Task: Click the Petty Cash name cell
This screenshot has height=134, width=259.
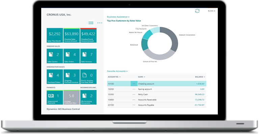Action: point(143,94)
